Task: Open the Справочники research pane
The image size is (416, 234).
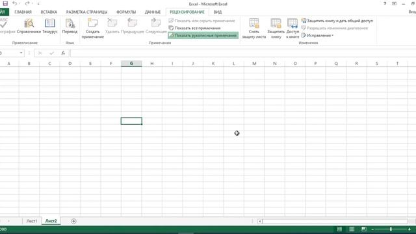Action: [x=29, y=26]
